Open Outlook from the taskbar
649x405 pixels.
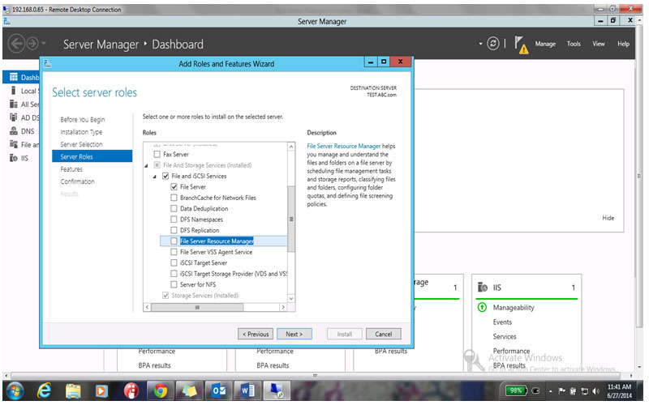tap(218, 390)
